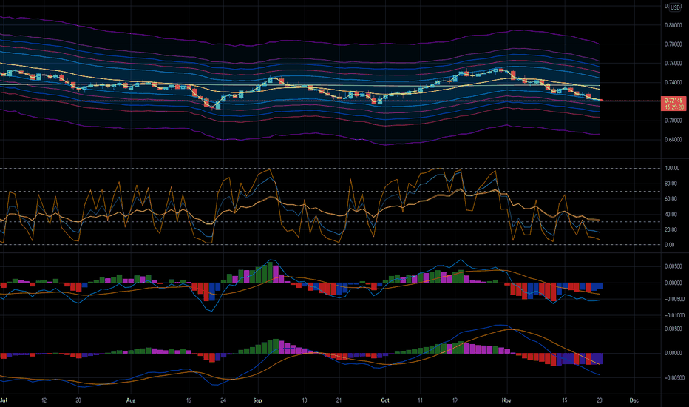Image resolution: width=689 pixels, height=407 pixels.
Task: Select the 12 date label on time axis
Action: pos(44,400)
